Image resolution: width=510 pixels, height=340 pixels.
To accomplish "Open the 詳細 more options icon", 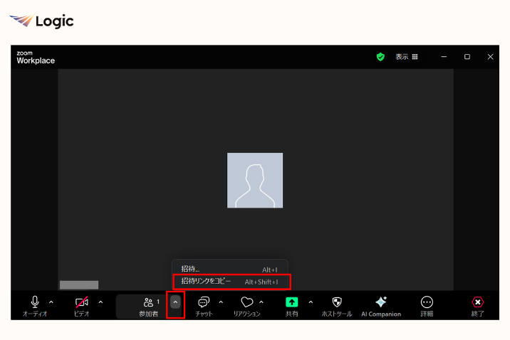I will point(427,303).
